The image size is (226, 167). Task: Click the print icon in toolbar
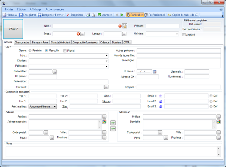coord(88,15)
